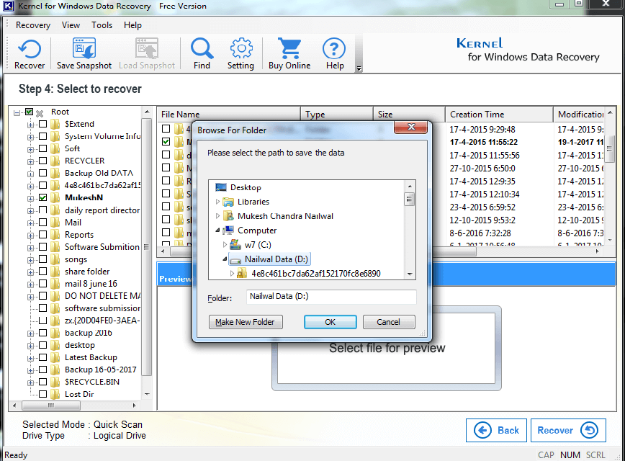
Task: Close Browse For Folder dialog
Action: pos(411,127)
